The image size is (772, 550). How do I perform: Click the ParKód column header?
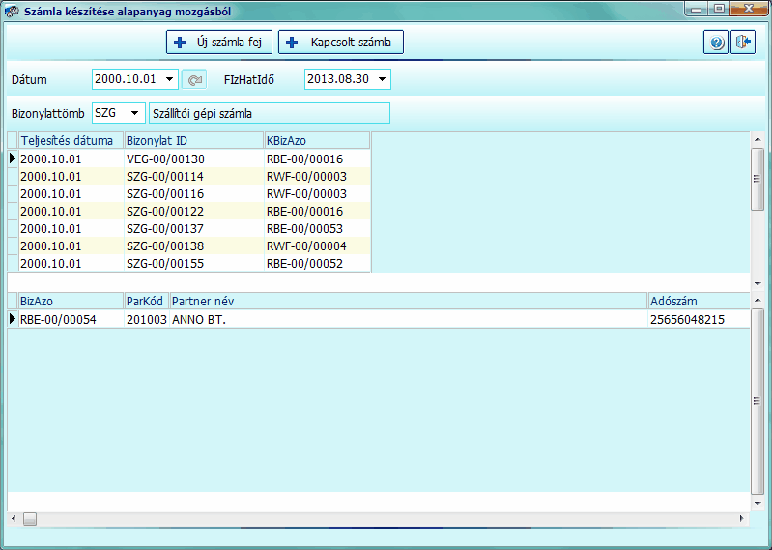coord(147,301)
